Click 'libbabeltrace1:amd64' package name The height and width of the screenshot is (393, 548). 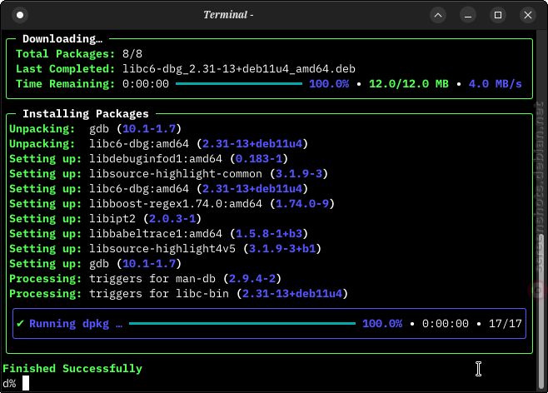click(156, 234)
